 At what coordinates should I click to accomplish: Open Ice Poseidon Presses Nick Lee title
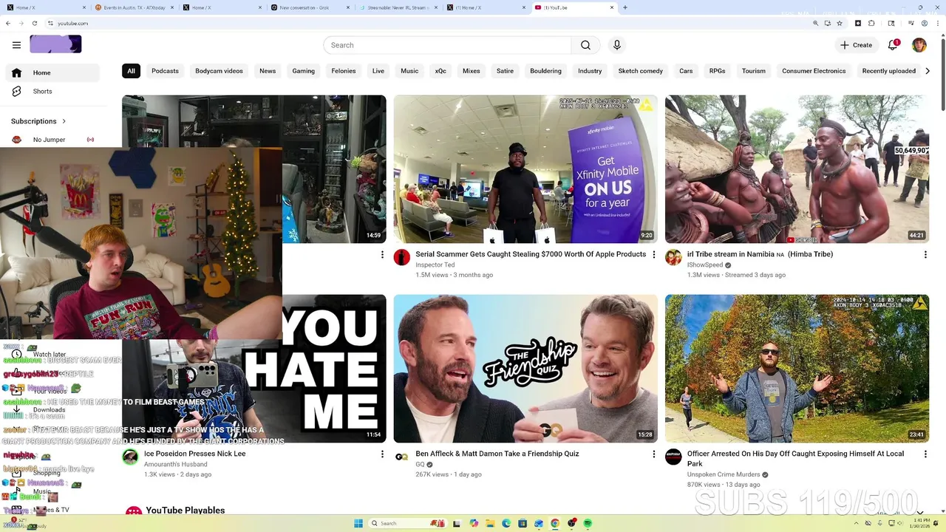pyautogui.click(x=195, y=454)
